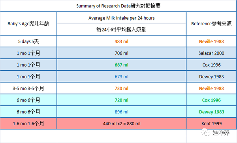The height and width of the screenshot is (143, 237).
Task: Click the age cell beside '896 ml'
Action: click(x=28, y=112)
